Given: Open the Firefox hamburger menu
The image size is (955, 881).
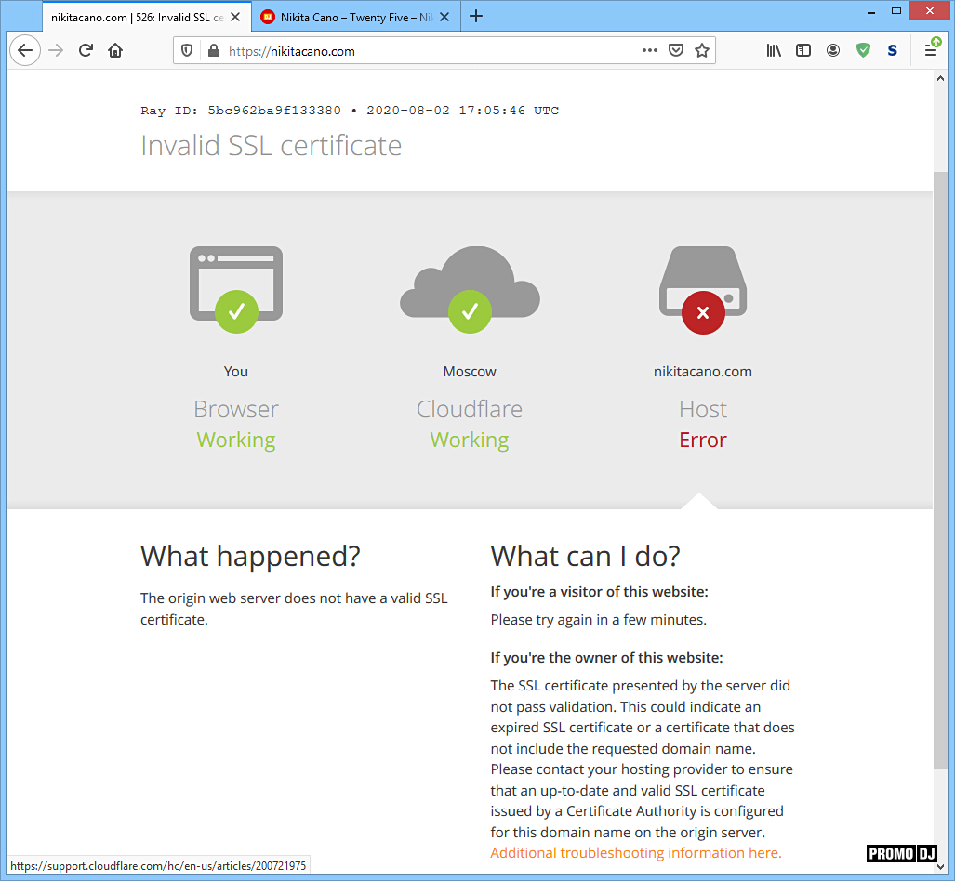Looking at the screenshot, I should (931, 51).
